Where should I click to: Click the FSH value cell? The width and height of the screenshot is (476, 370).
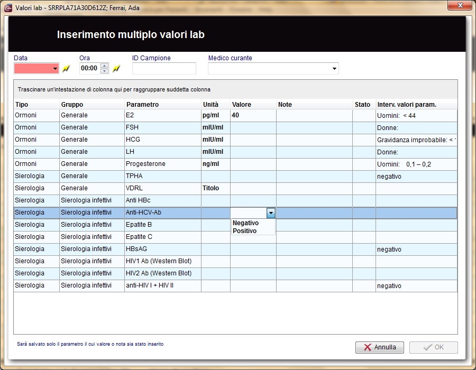pos(253,128)
